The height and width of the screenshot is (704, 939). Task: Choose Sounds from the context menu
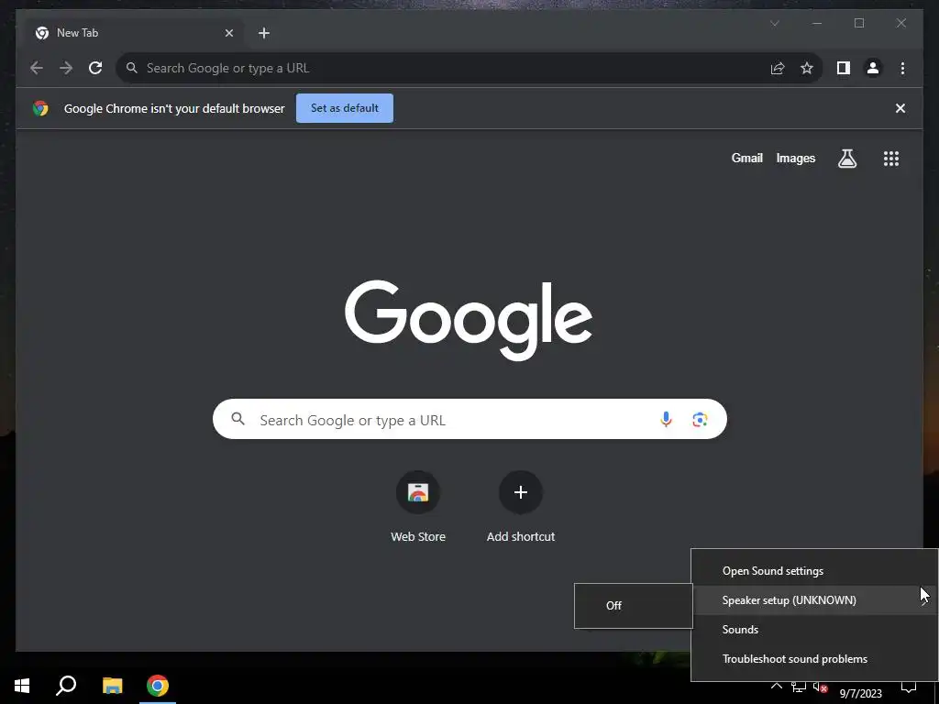pyautogui.click(x=814, y=629)
